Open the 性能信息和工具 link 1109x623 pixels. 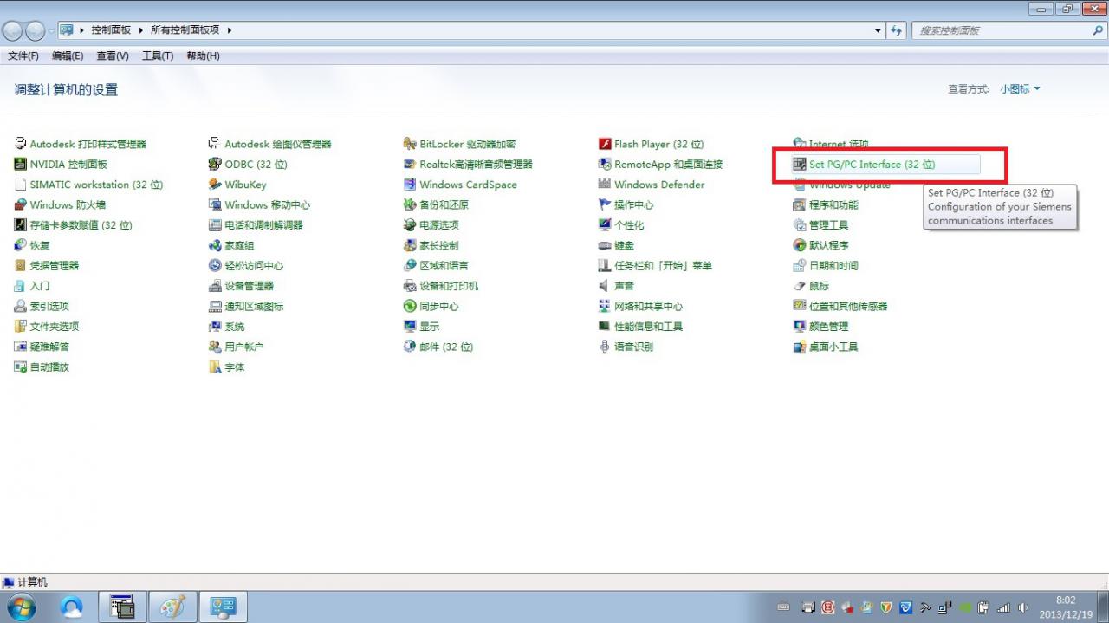pos(649,327)
